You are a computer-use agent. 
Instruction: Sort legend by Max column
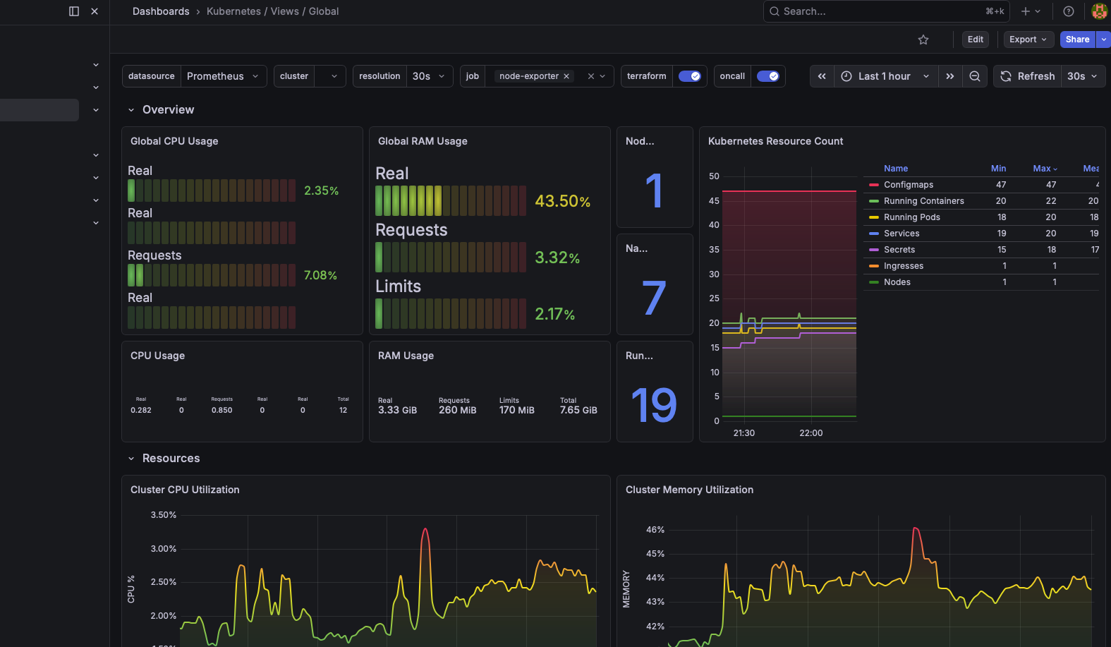point(1045,169)
